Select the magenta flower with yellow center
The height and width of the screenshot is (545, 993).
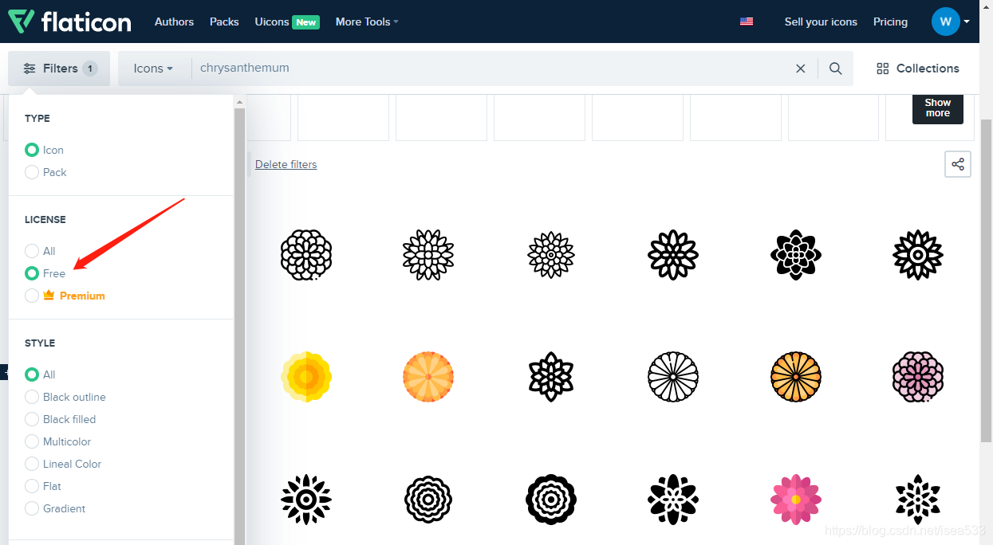pos(796,500)
